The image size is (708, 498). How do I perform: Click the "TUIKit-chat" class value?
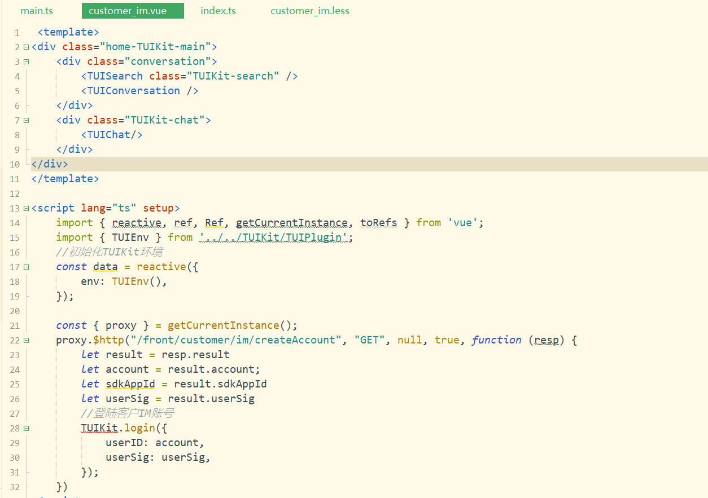coord(165,120)
